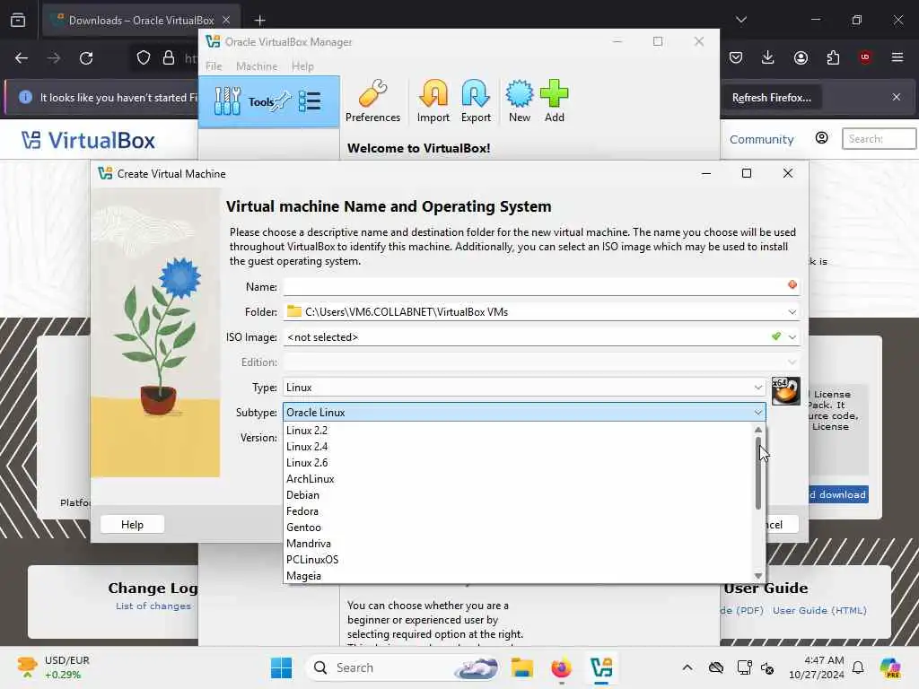Open a new Firefox tab

(259, 21)
